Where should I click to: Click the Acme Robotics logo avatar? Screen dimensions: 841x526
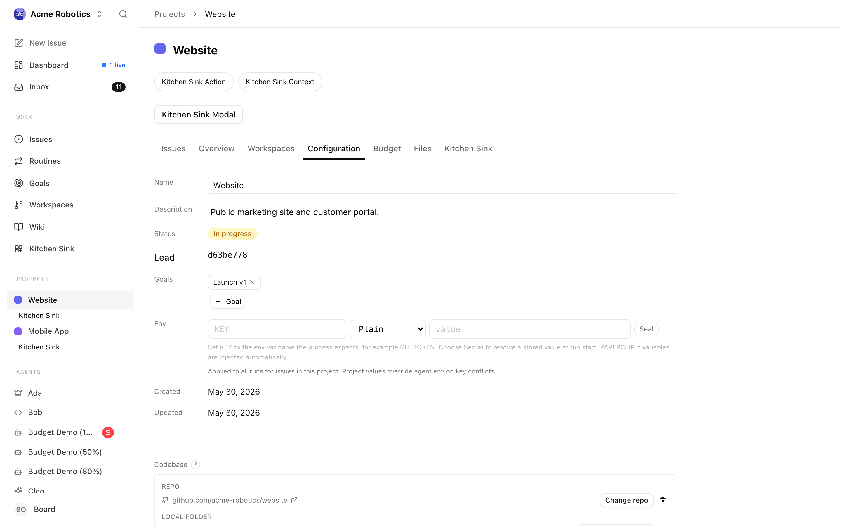[x=20, y=14]
